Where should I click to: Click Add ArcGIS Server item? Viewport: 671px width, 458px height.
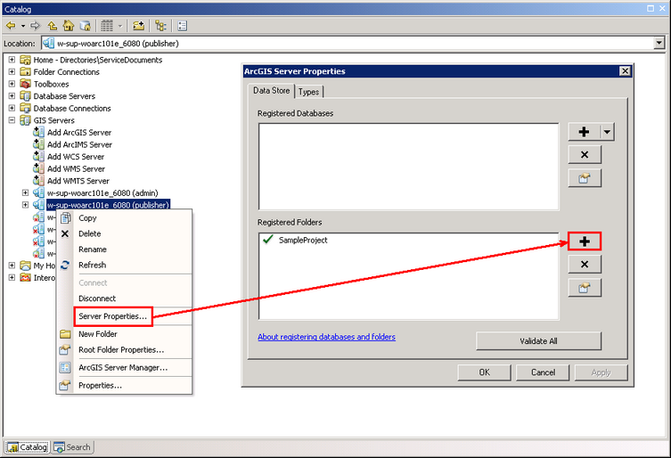tap(79, 132)
